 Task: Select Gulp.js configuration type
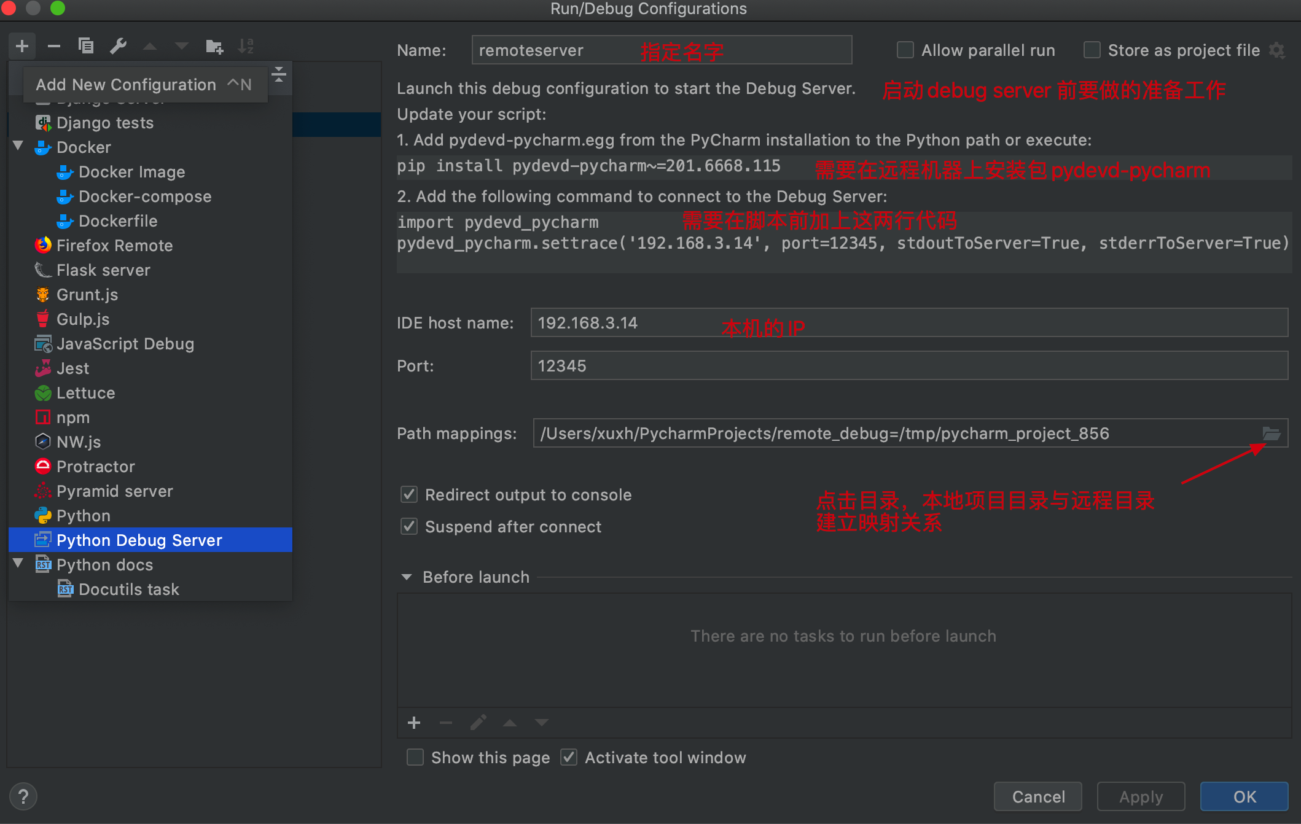pos(150,319)
